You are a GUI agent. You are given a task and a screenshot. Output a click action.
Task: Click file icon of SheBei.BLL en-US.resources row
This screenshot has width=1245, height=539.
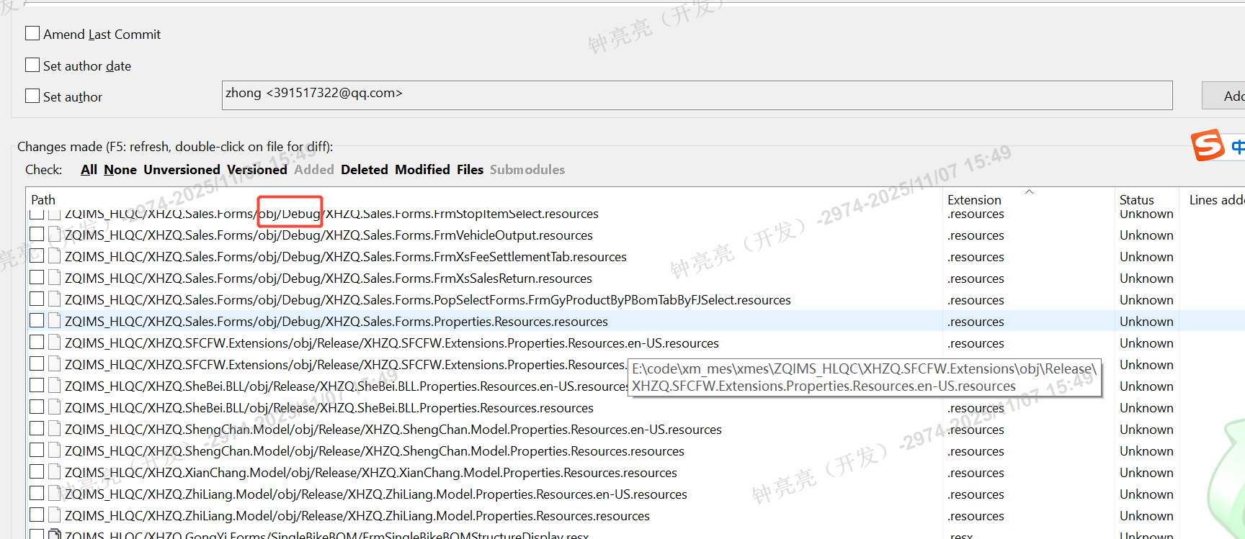pyautogui.click(x=55, y=386)
